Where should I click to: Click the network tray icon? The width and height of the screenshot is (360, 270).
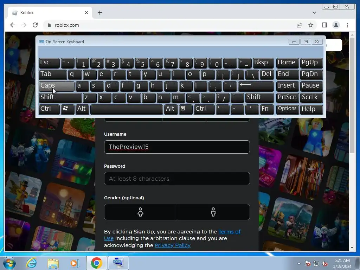coord(316,263)
